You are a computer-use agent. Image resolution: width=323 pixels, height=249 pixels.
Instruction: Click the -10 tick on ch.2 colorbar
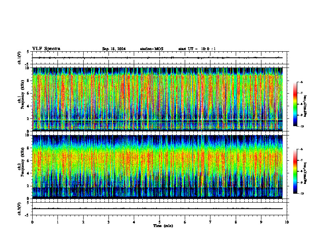[302, 194]
